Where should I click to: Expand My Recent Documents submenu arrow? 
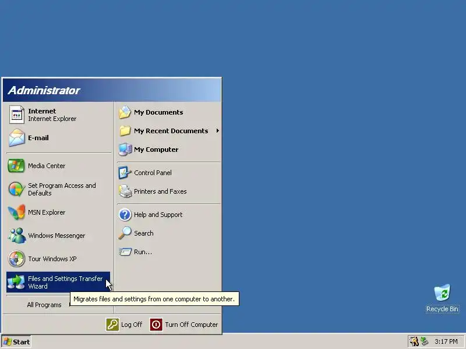click(217, 130)
